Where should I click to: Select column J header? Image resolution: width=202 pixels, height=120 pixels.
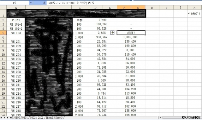tap(180, 8)
